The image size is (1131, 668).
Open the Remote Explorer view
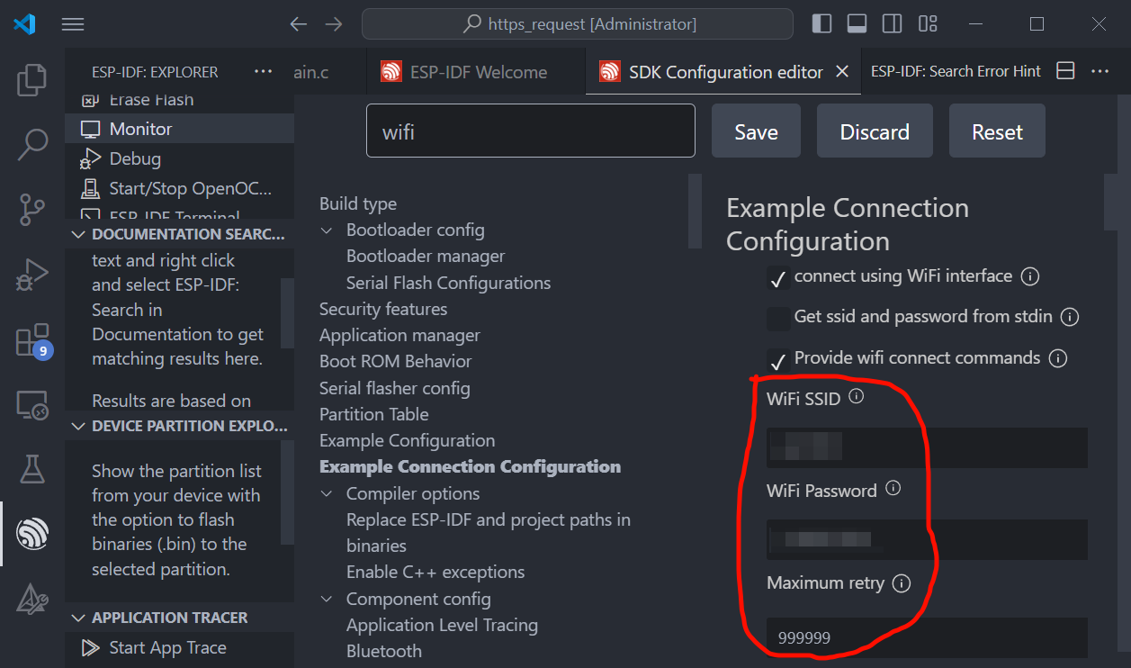coord(32,405)
